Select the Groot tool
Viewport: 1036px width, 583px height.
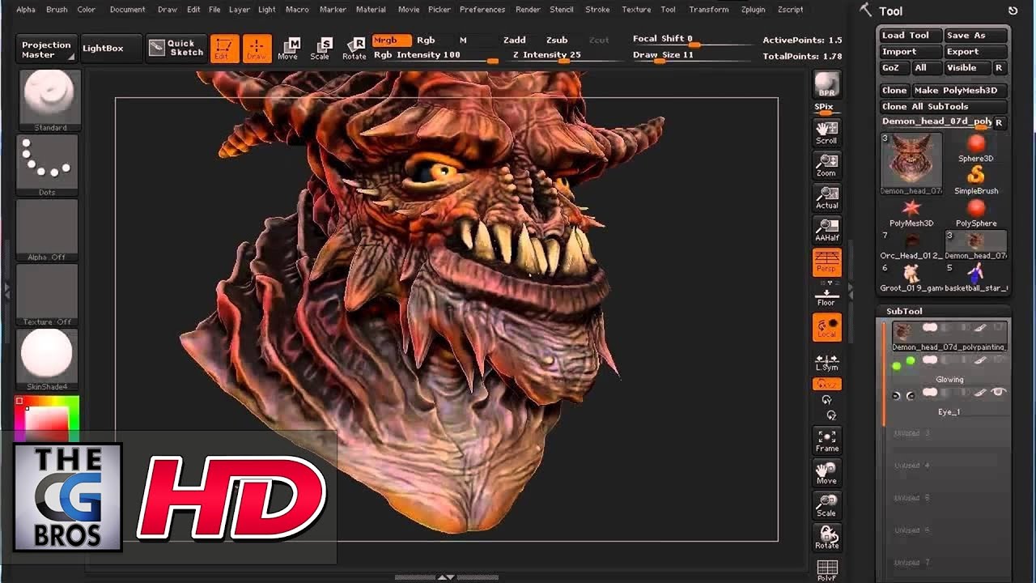coord(911,279)
